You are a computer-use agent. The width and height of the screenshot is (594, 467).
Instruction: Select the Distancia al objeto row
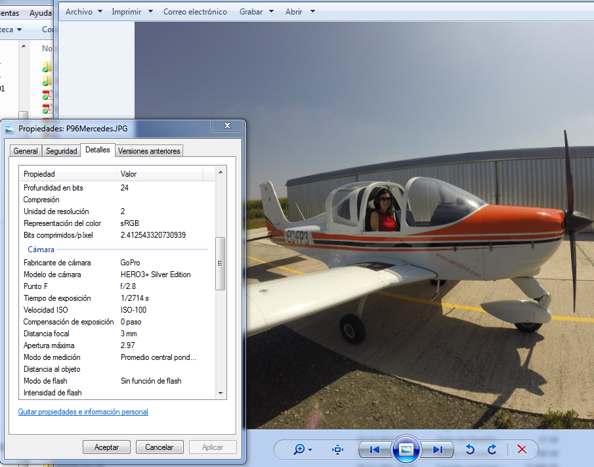(117, 369)
